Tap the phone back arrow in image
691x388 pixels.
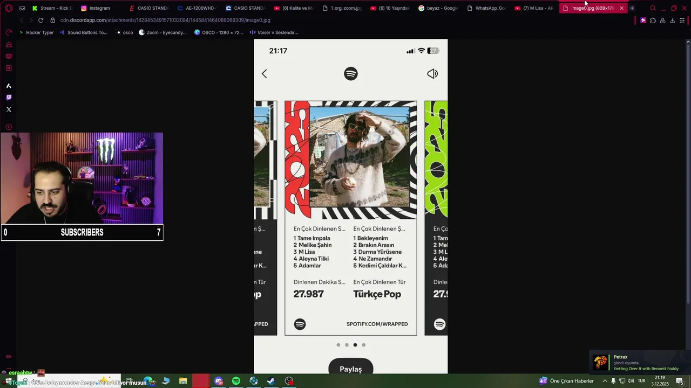pyautogui.click(x=264, y=74)
